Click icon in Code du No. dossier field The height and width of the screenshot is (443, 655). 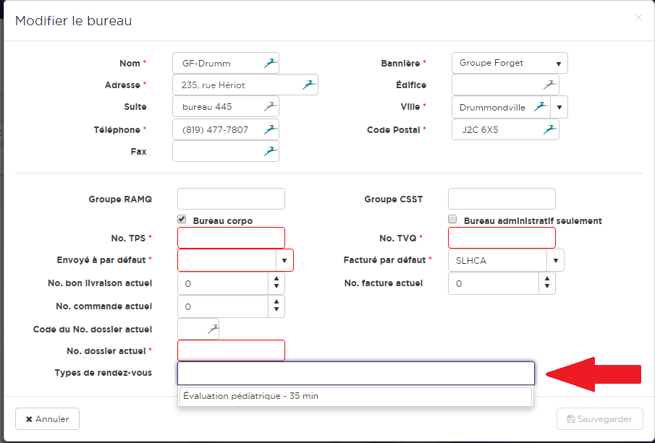[x=212, y=329]
